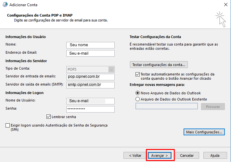Edit the Servidor de entrada de emails field

tap(90, 77)
